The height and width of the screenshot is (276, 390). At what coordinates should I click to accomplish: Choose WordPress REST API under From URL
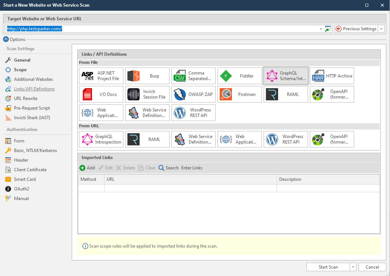[285, 139]
